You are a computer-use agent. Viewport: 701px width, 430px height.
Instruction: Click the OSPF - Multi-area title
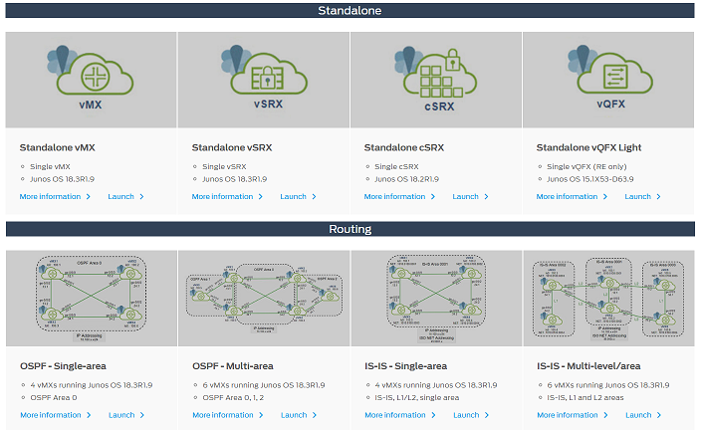coord(233,366)
